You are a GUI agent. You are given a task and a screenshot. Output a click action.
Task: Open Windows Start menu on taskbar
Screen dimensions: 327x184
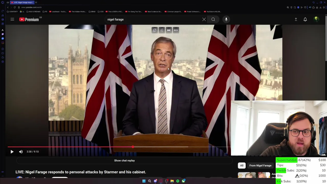pyautogui.click(x=144, y=181)
